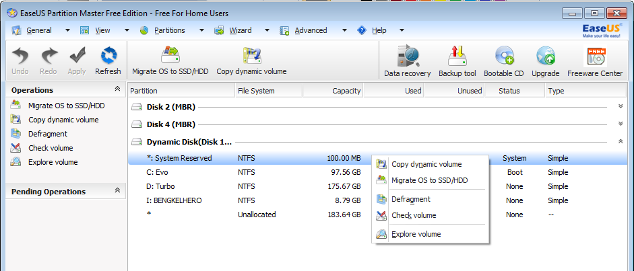Sort by the Type column header
This screenshot has width=634, height=271.
pos(585,91)
